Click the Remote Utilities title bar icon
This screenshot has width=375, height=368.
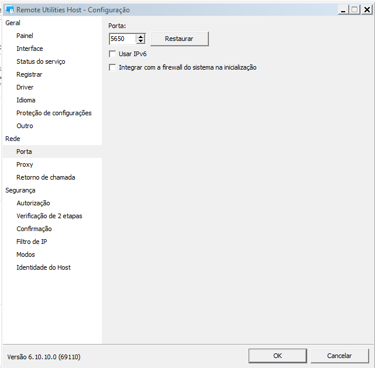pyautogui.click(x=9, y=10)
